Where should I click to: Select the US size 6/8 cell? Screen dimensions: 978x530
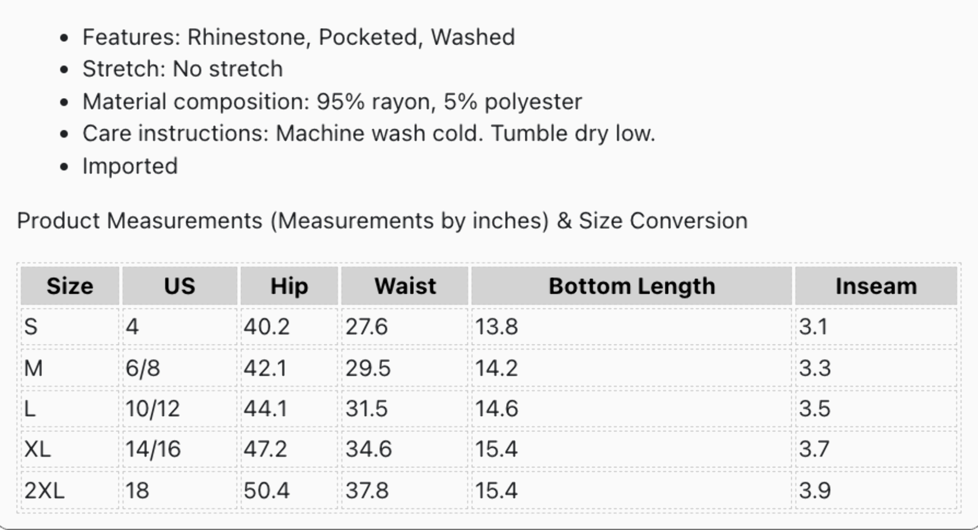pos(180,368)
